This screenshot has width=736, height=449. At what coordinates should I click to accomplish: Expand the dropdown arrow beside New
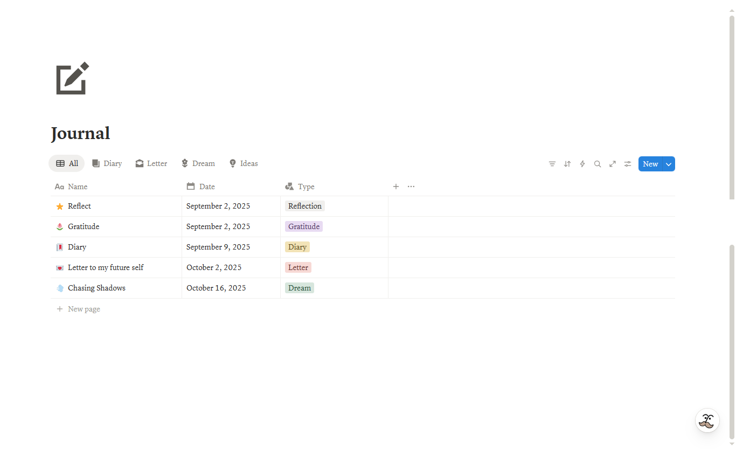[669, 164]
